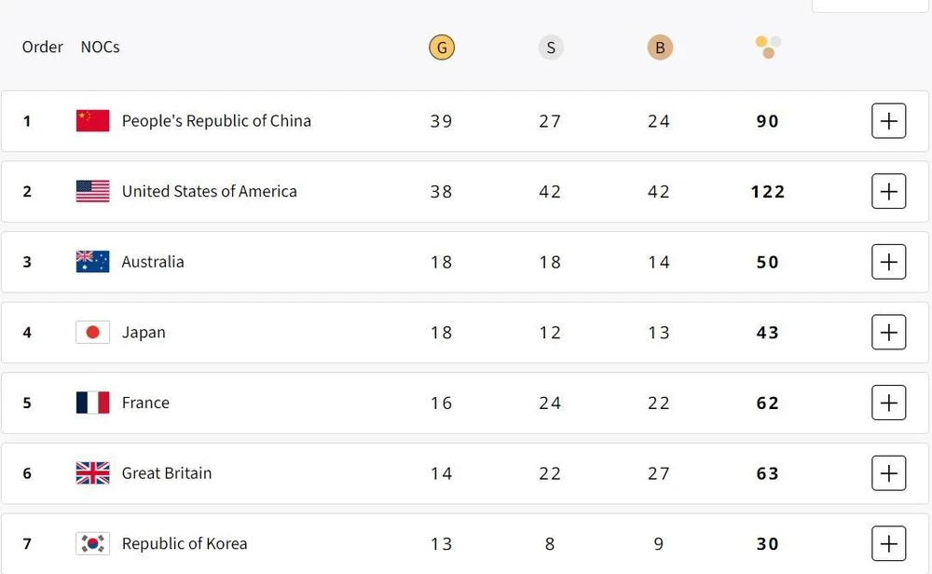This screenshot has width=932, height=574.
Task: Click the China flag icon
Action: pyautogui.click(x=92, y=121)
